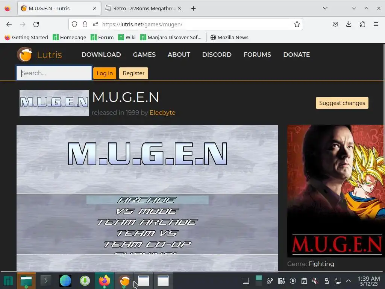Switch to Firefox in the taskbar
This screenshot has height=289, width=385.
[105, 281]
